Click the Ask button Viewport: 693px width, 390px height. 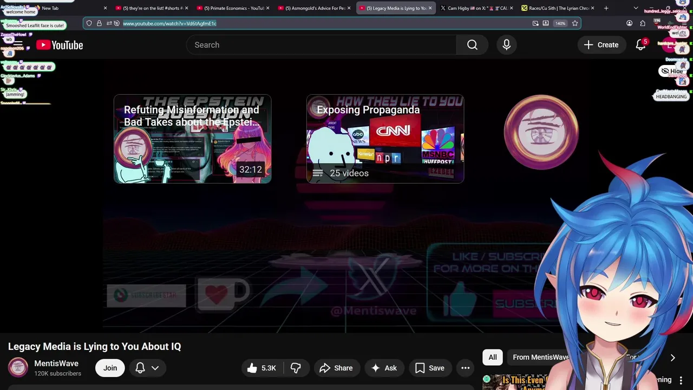point(384,368)
